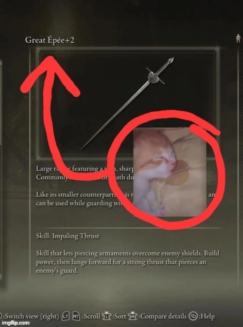Click the Skill: Impaling Thrust heading

(68, 236)
